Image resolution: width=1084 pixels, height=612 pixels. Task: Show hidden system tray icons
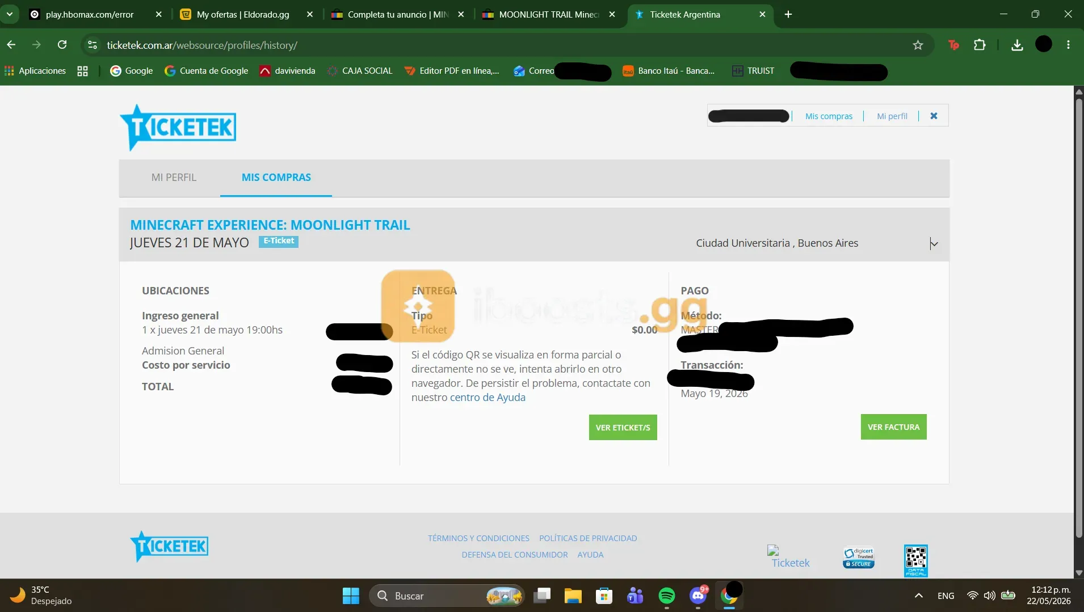(x=919, y=596)
